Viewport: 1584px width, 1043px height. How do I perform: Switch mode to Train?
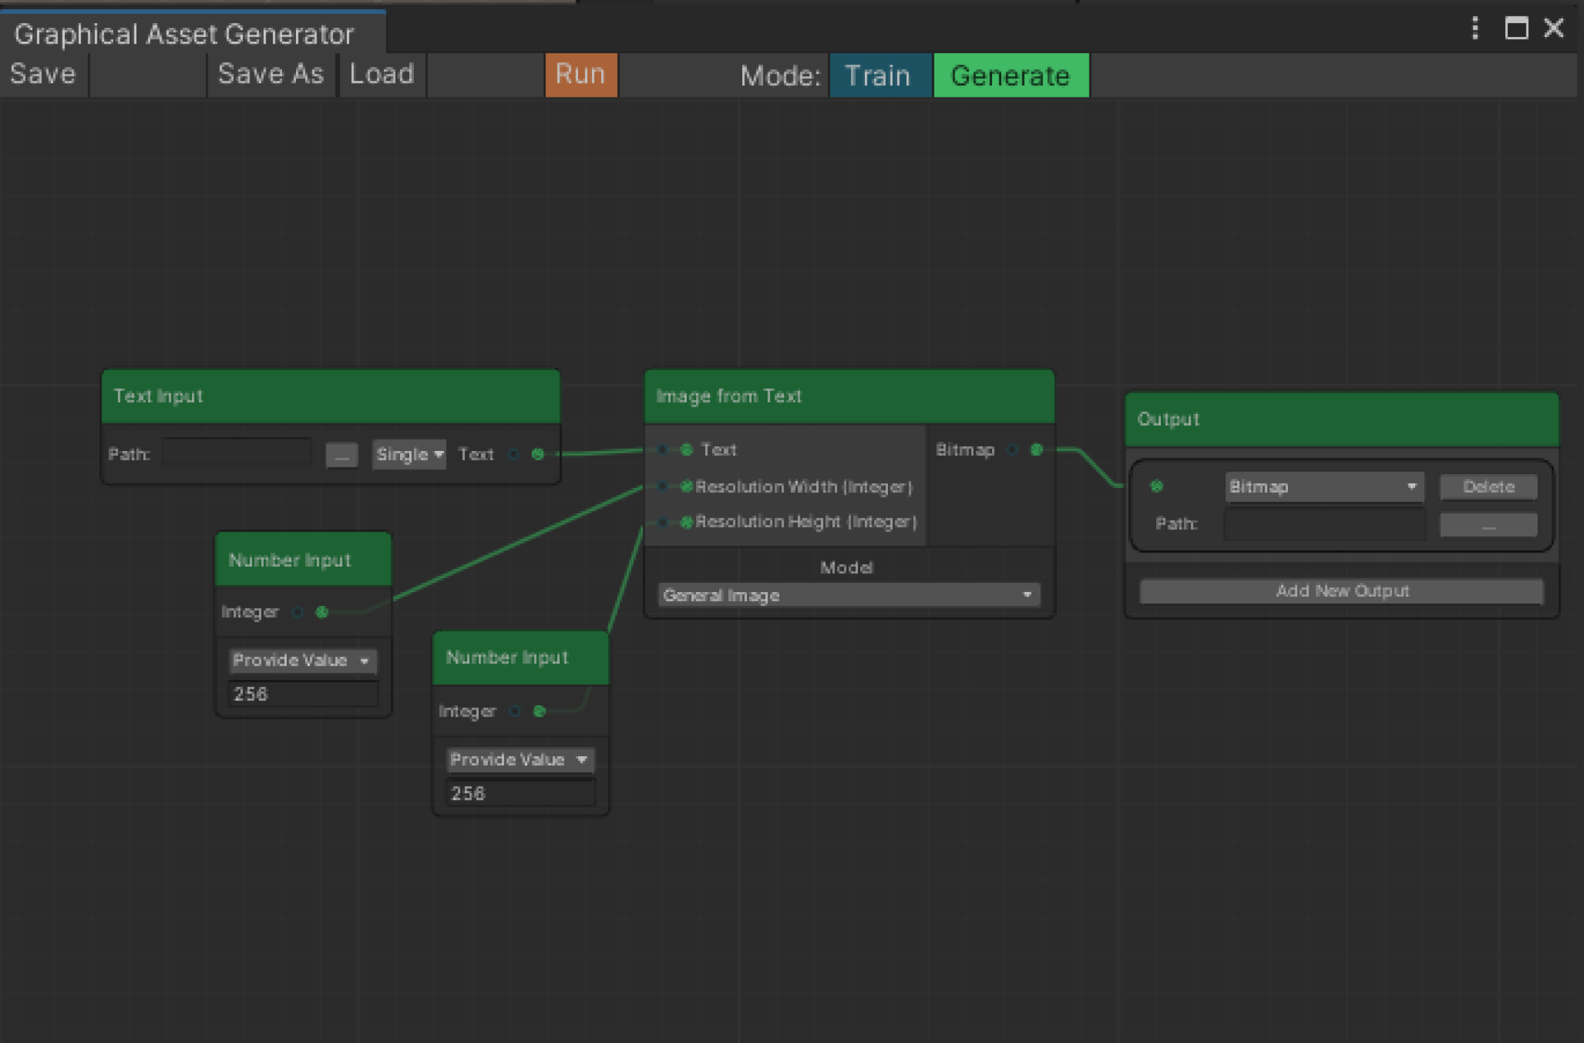click(878, 75)
